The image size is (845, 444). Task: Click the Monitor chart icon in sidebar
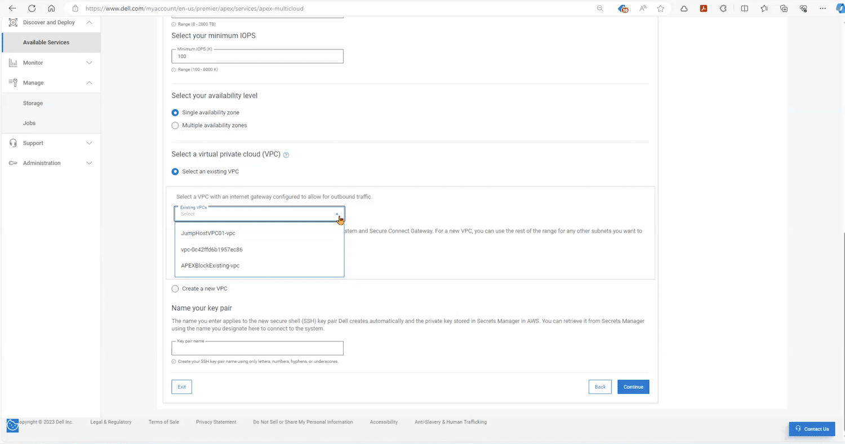13,63
